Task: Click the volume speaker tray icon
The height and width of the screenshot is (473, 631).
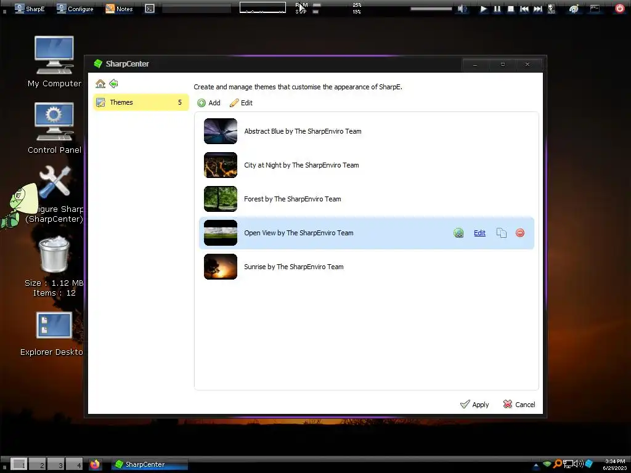Action: tap(578, 464)
